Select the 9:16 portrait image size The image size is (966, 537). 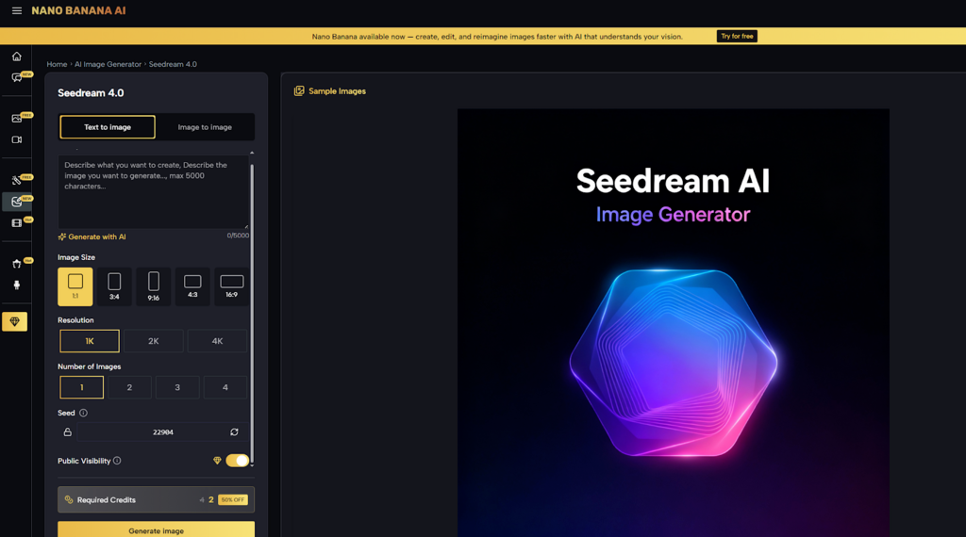point(153,286)
